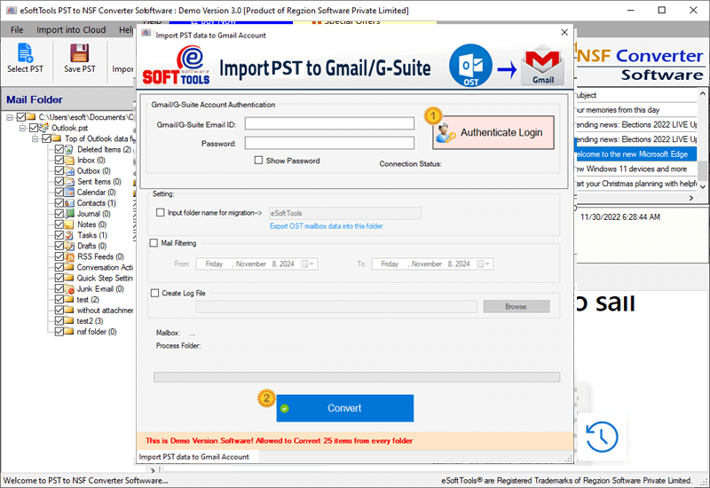710x488 pixels.
Task: Click the blue Convert button
Action: pos(344,408)
